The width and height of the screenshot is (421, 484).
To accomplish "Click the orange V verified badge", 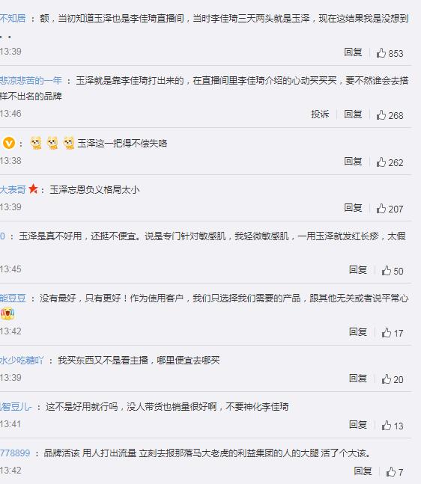I will pyautogui.click(x=9, y=143).
